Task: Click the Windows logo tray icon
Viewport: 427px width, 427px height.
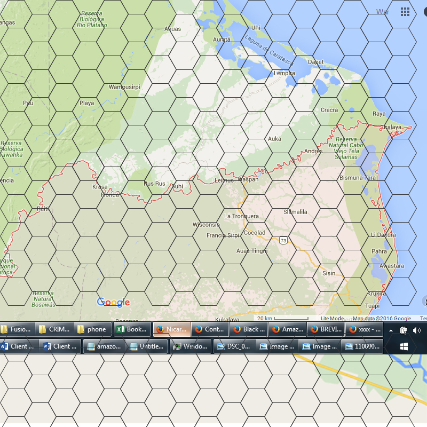Action: [404, 346]
